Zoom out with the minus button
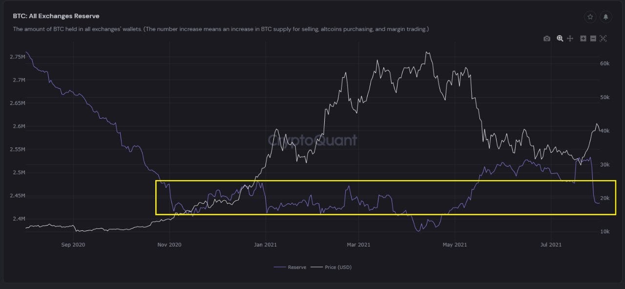This screenshot has width=625, height=289. coord(593,39)
